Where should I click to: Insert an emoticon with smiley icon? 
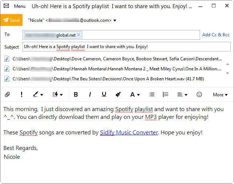click(199, 94)
